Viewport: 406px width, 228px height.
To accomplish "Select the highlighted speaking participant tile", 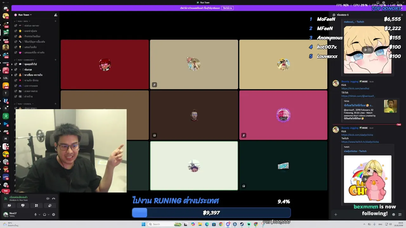I will pyautogui.click(x=194, y=166).
